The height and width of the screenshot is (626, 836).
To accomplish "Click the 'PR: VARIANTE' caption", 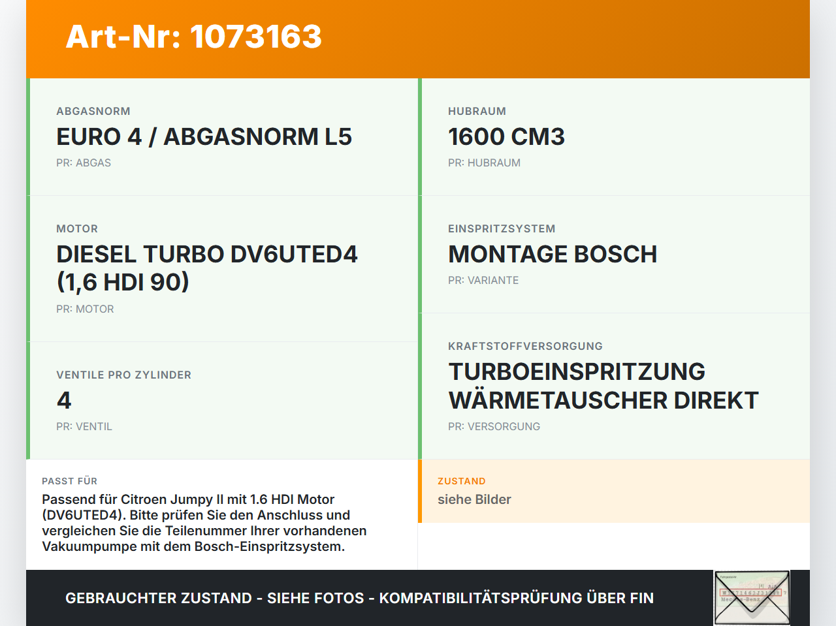I will pyautogui.click(x=483, y=281).
